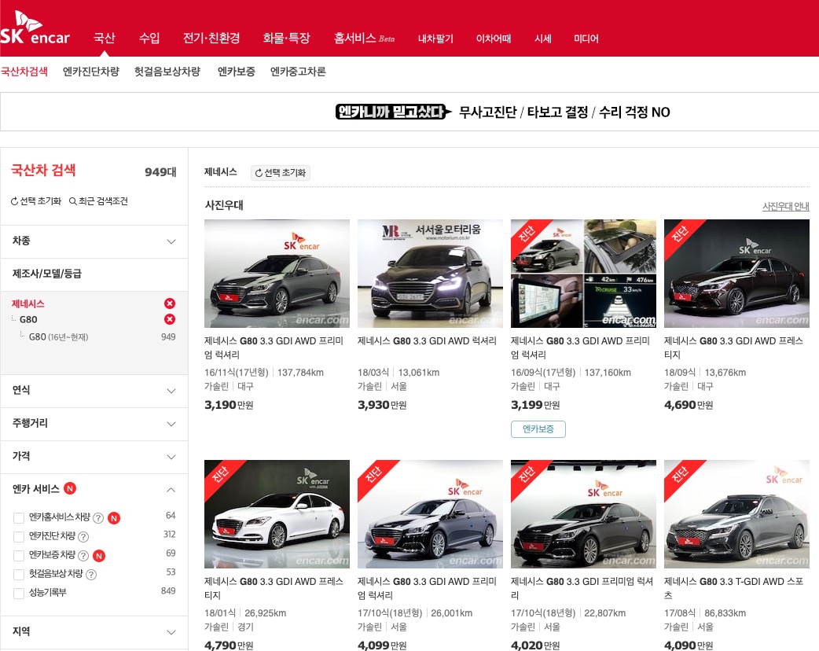Click the SK encar logo
The image size is (819, 651).
click(35, 28)
